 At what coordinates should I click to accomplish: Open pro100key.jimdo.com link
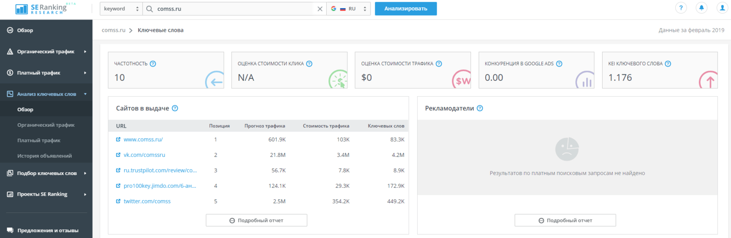[x=160, y=186]
